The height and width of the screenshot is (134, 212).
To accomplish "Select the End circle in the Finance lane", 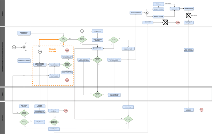I will pos(178,22).
